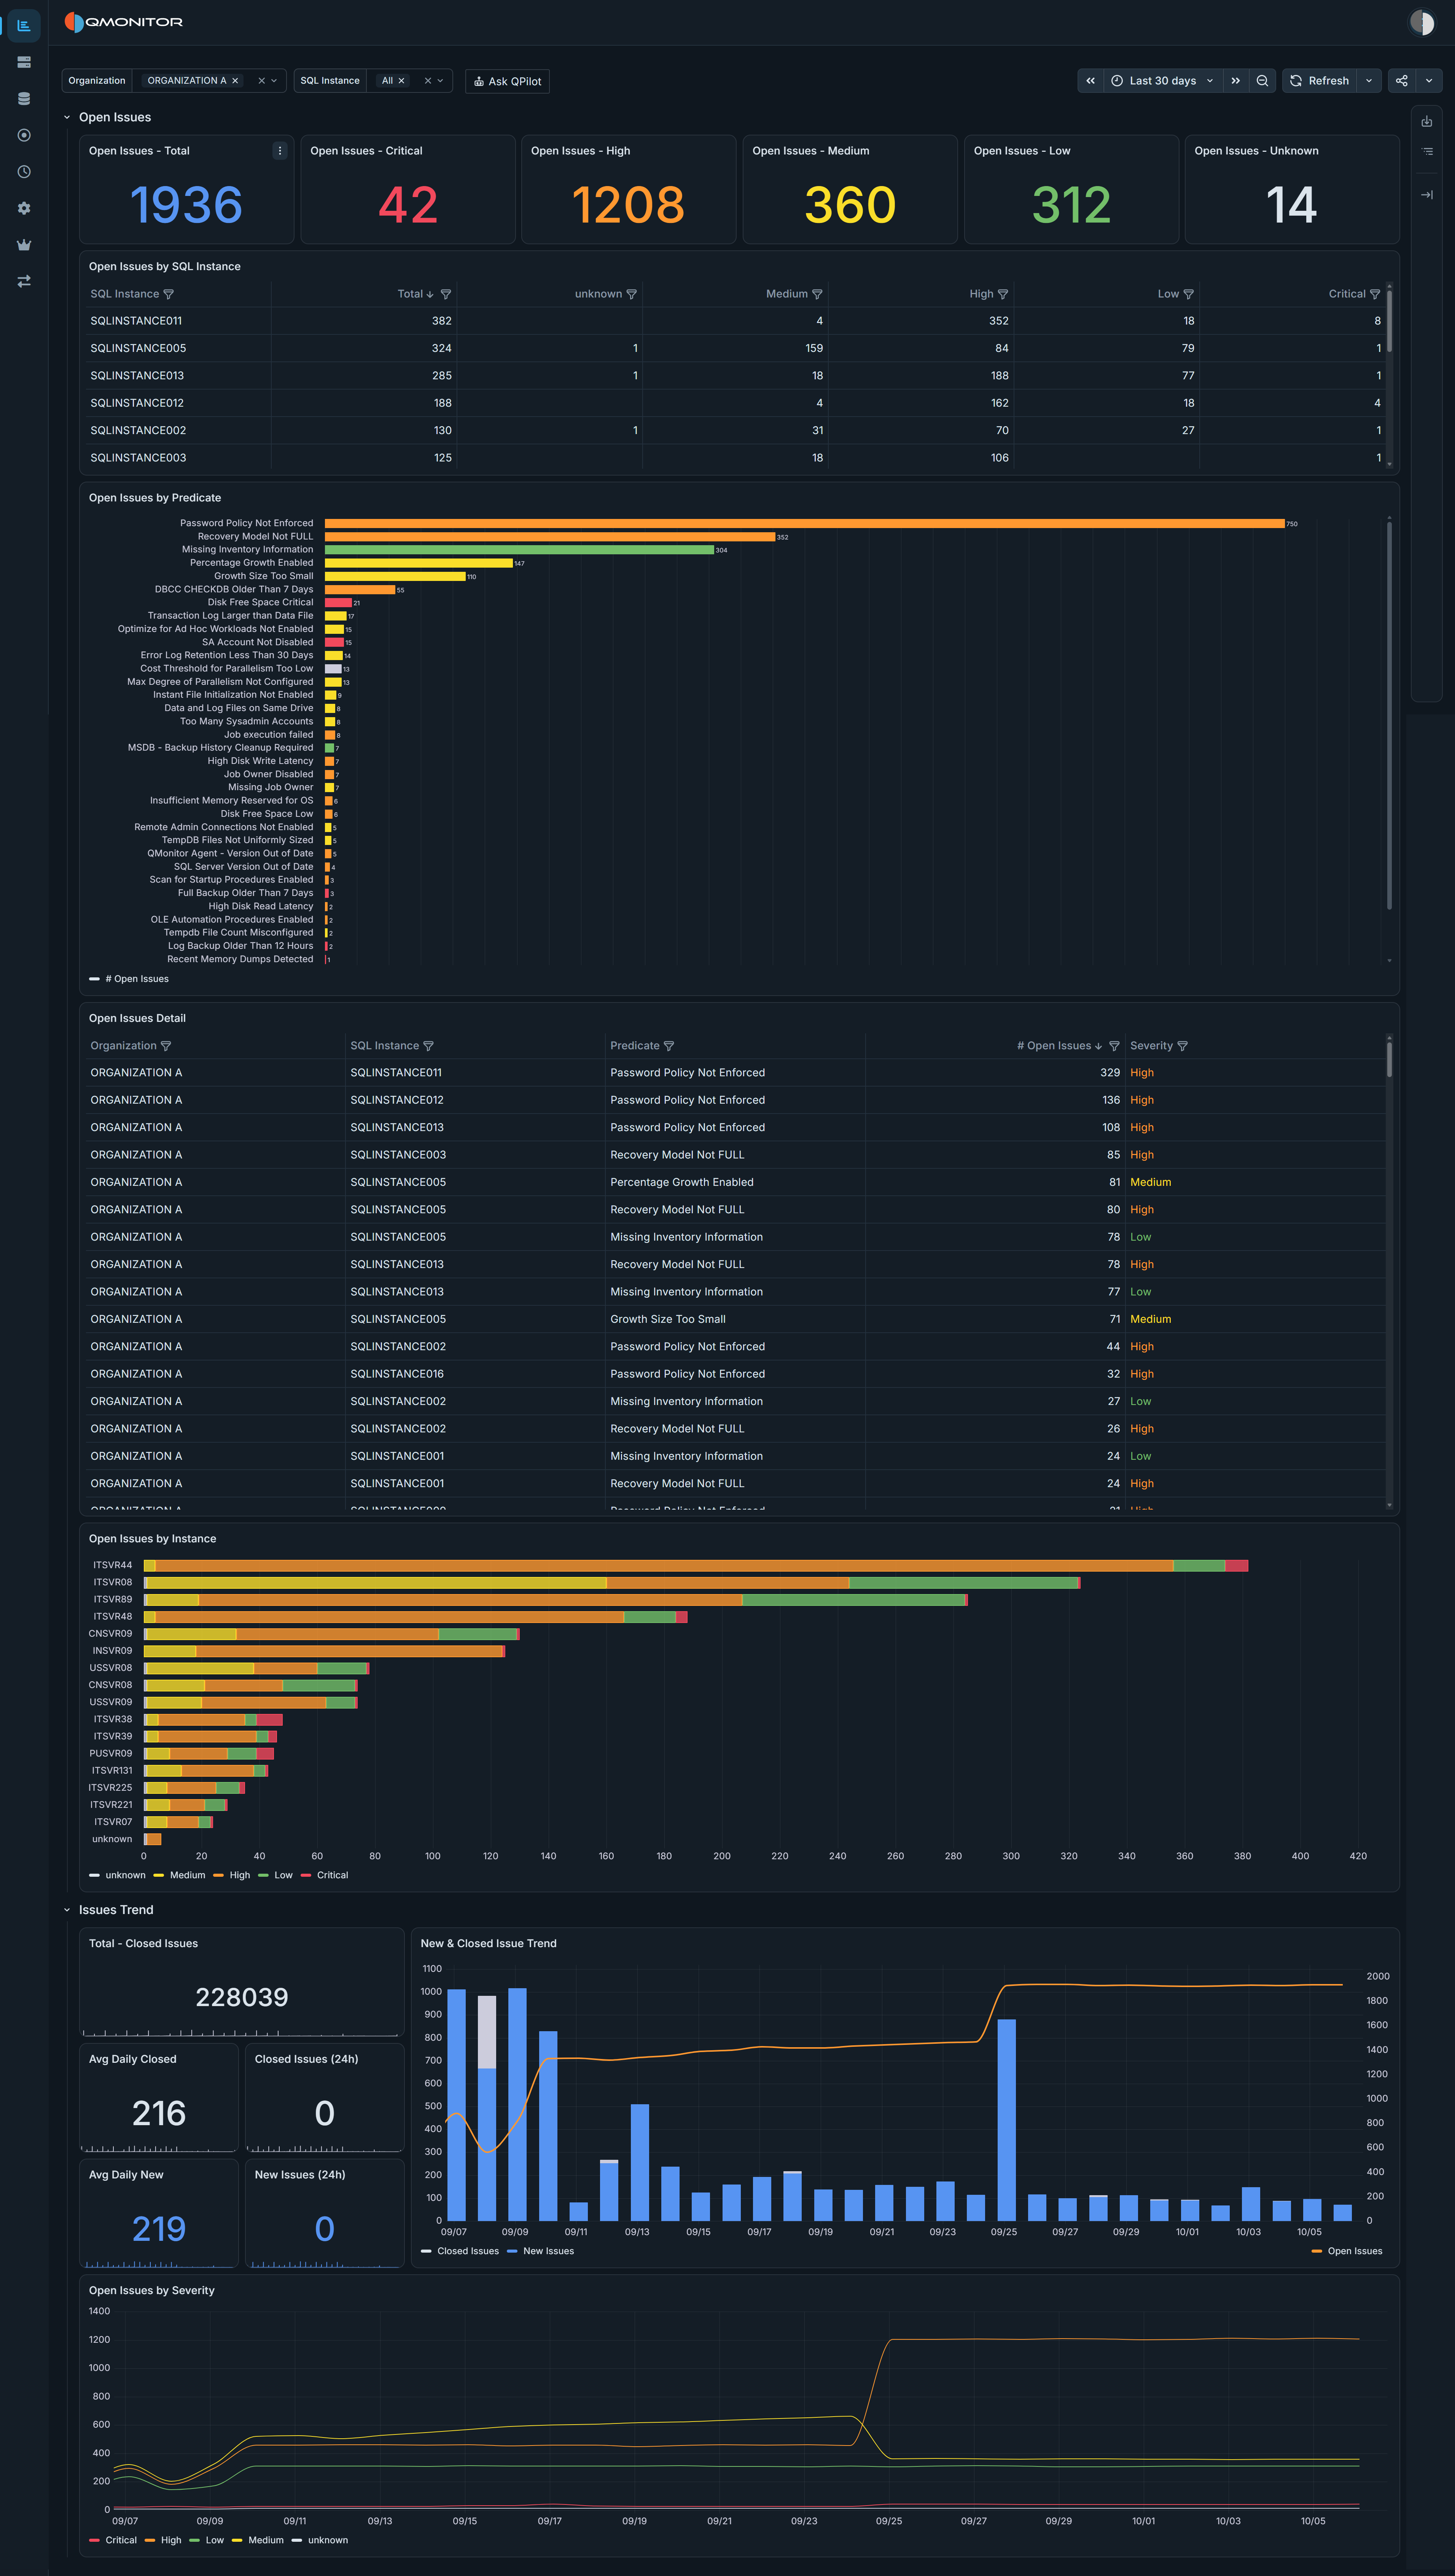Filter the SQL Instance column in Open Issues by SQL Instance
The width and height of the screenshot is (1455, 2576).
pyautogui.click(x=168, y=294)
